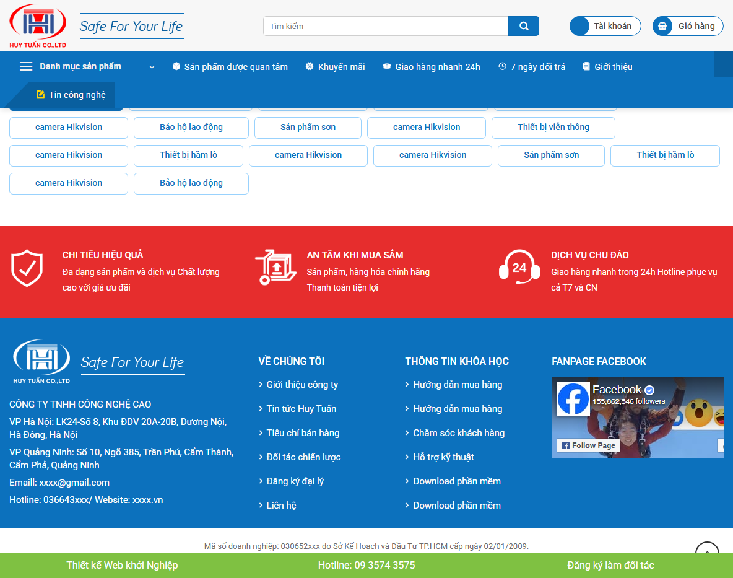Click the 24h headset support icon
The height and width of the screenshot is (578, 733).
click(x=519, y=268)
